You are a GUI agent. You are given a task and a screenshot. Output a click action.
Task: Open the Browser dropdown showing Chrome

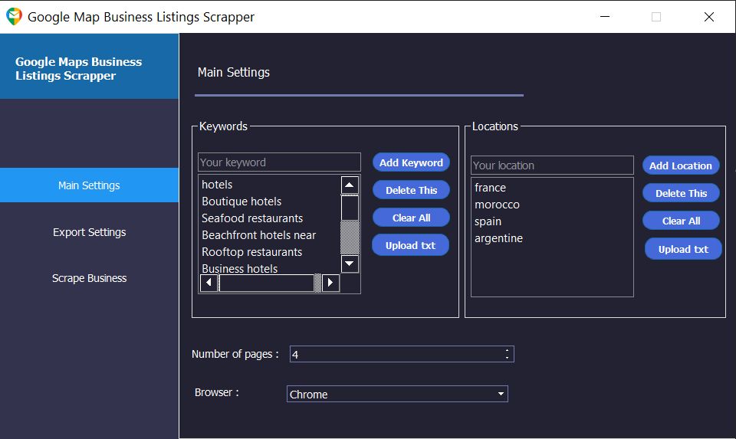click(397, 394)
